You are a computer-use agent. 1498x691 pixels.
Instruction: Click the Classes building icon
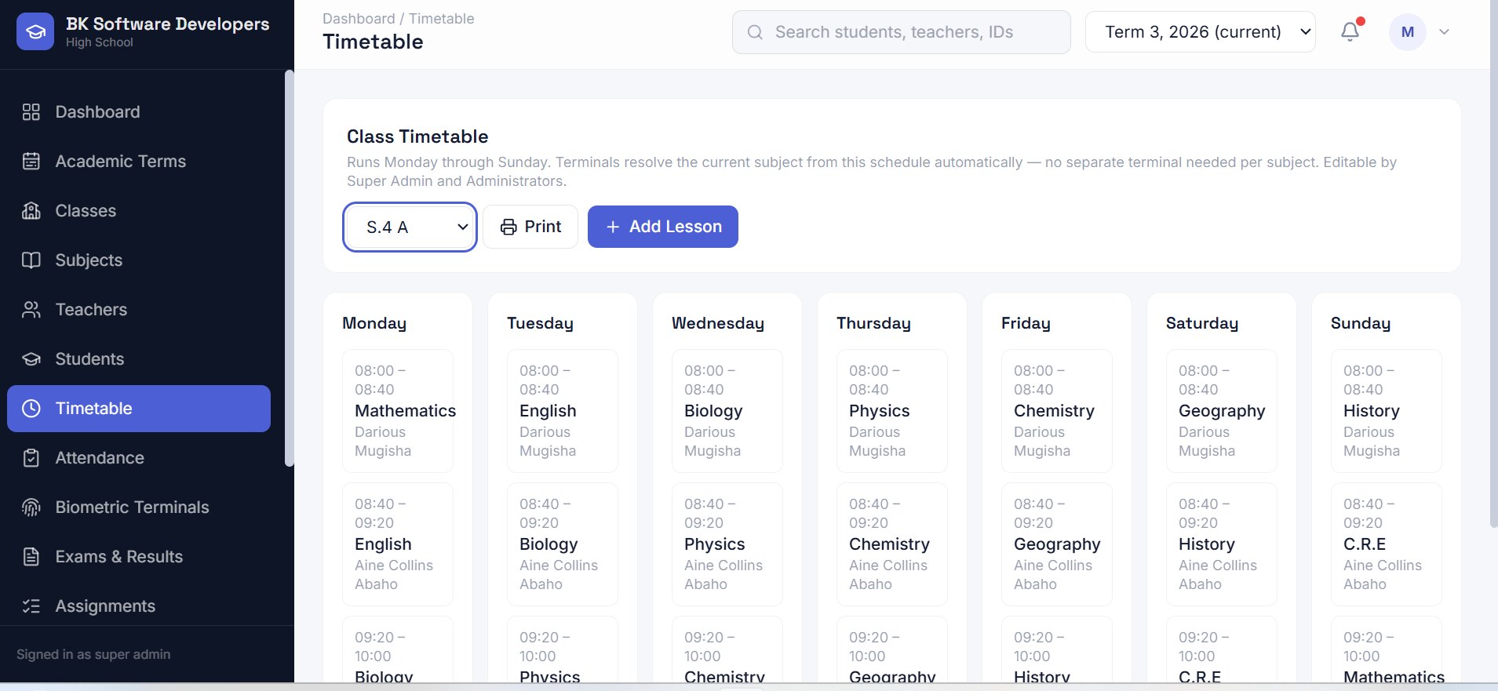(31, 211)
